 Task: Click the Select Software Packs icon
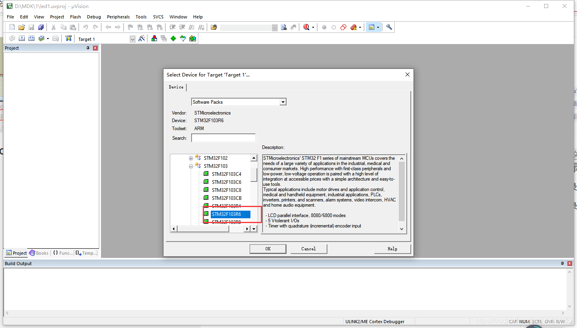click(x=183, y=38)
